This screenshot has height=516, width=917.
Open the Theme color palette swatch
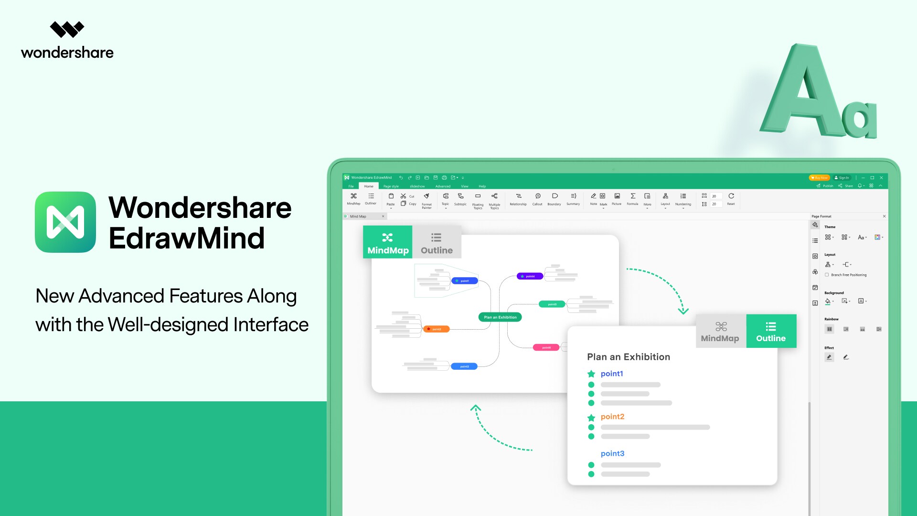878,237
